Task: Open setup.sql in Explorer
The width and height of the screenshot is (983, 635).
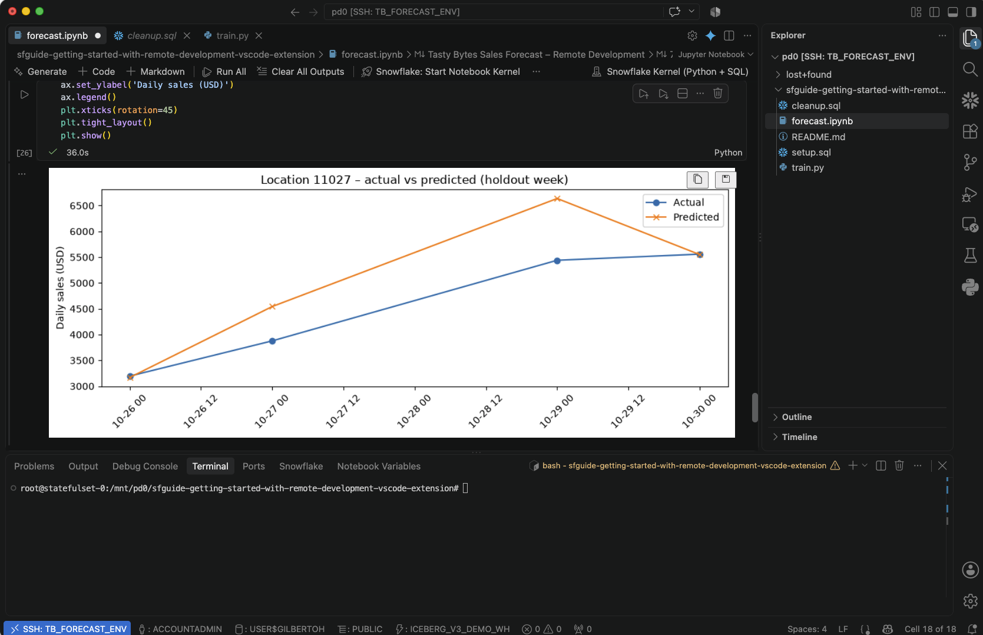Action: click(811, 152)
